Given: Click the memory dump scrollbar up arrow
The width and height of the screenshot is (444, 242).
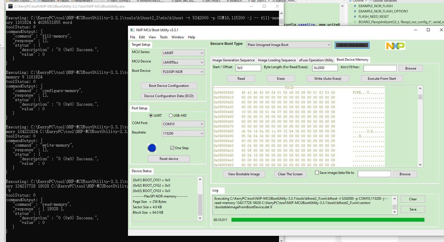Looking at the screenshot, I should 420,88.
